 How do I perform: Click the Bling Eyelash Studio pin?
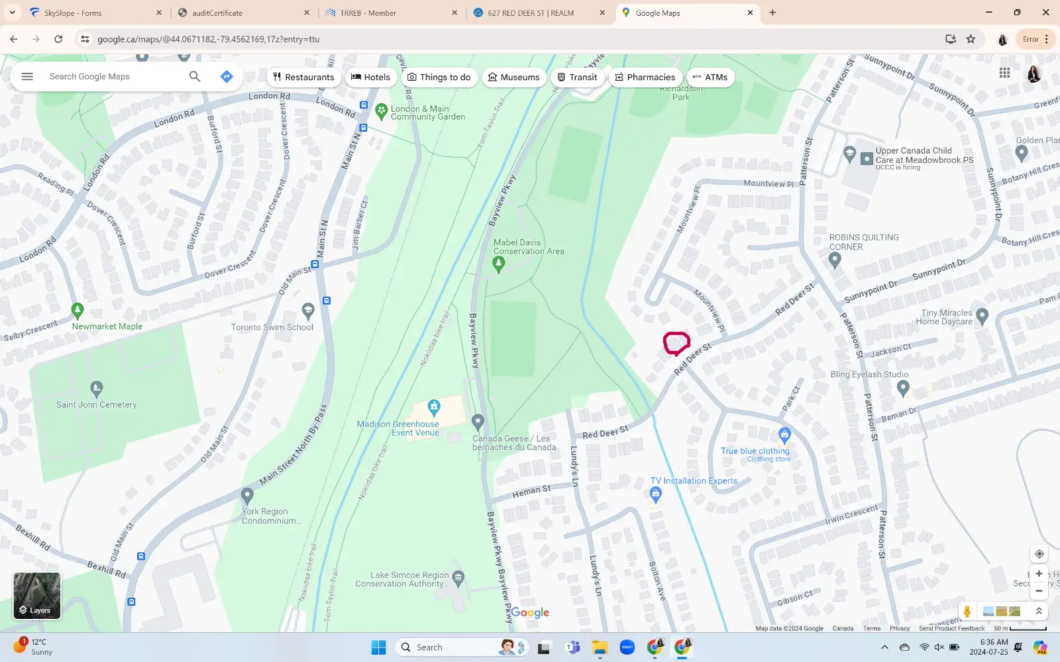(903, 389)
